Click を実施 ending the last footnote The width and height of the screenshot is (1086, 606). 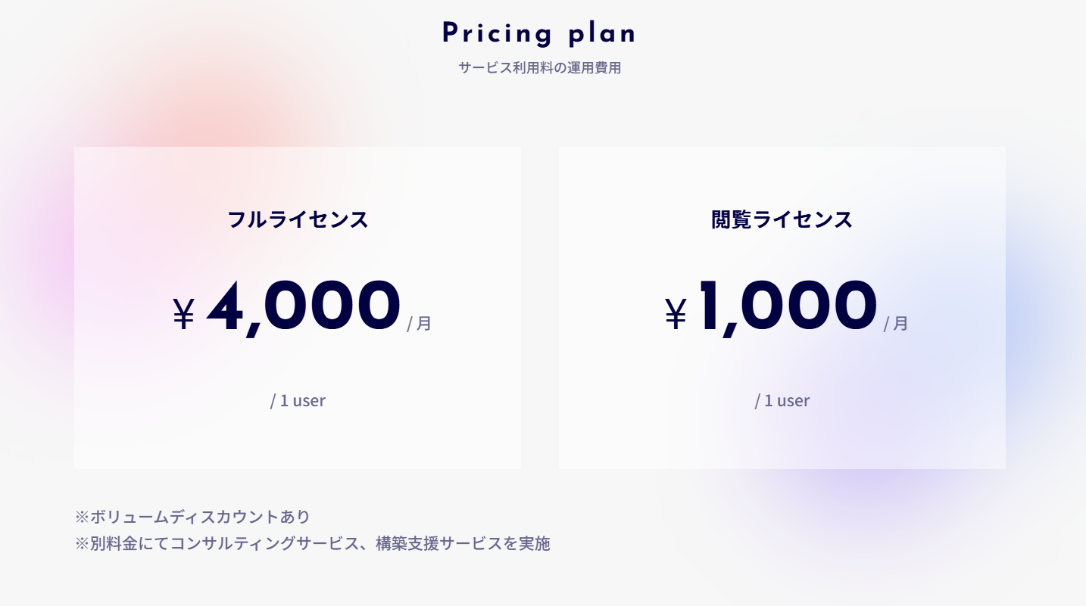coord(526,543)
